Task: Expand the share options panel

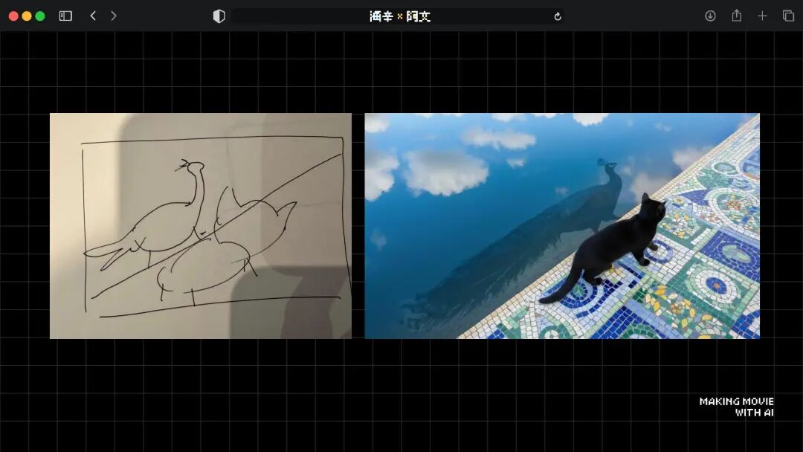Action: coord(737,15)
